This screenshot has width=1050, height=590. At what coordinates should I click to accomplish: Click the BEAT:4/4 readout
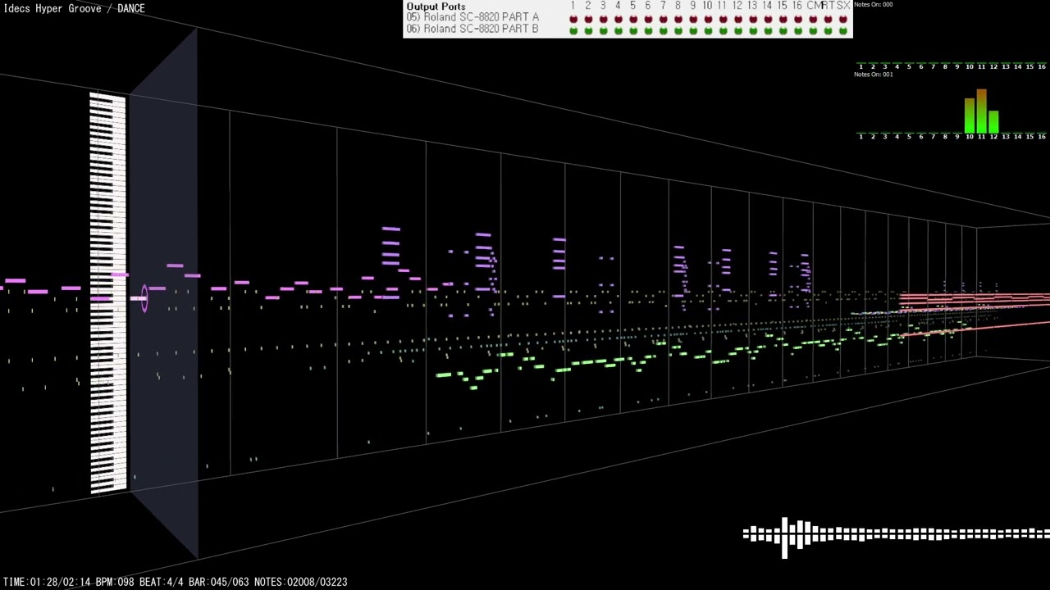(161, 582)
